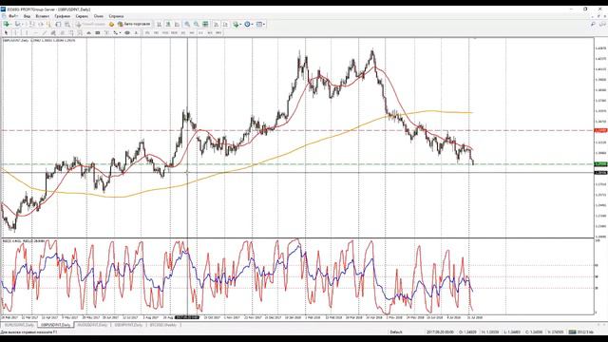Switch to AUDUSDINT,Daily chart tab

pyautogui.click(x=92, y=325)
